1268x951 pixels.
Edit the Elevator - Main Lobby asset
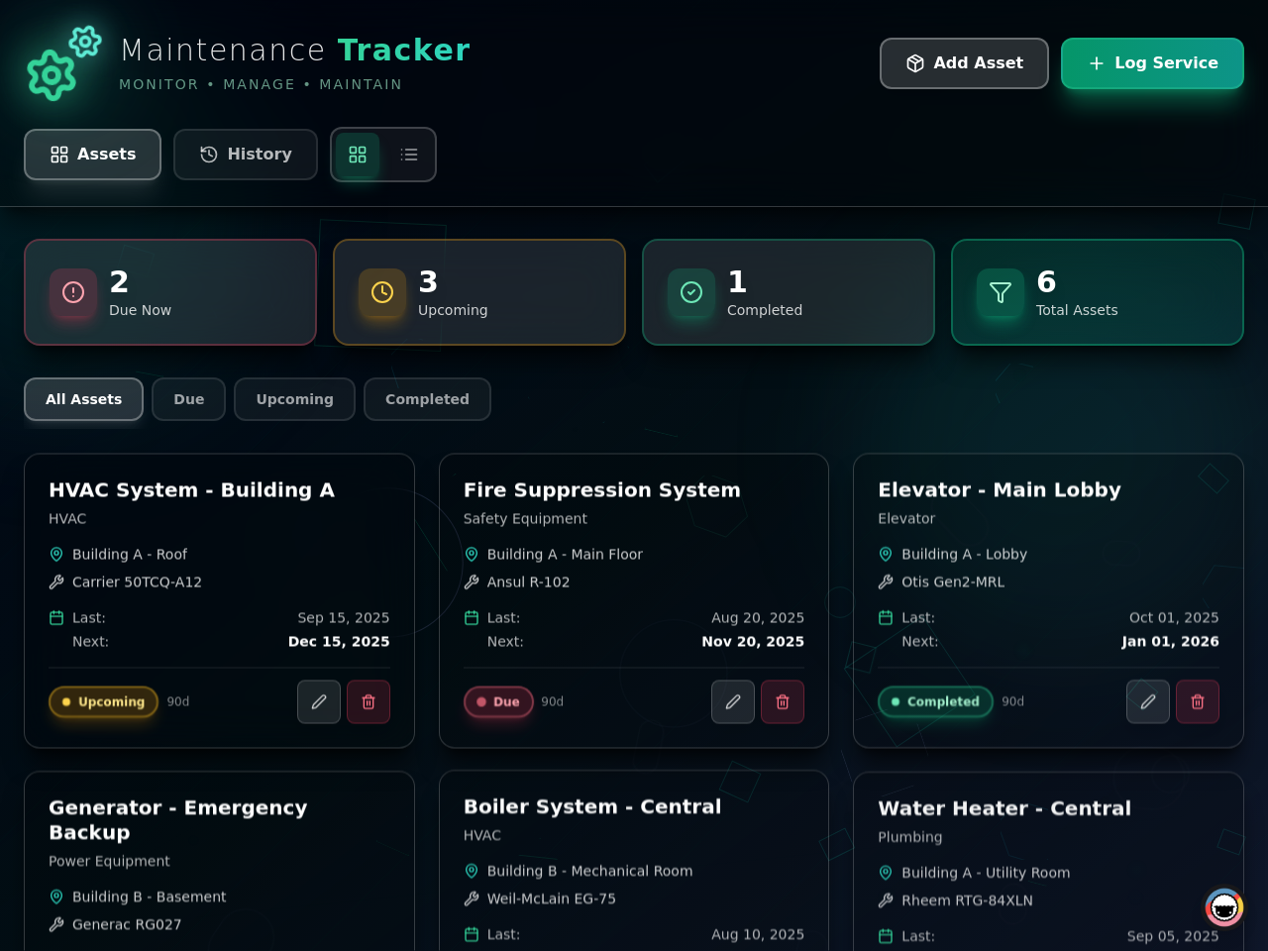[x=1148, y=701]
